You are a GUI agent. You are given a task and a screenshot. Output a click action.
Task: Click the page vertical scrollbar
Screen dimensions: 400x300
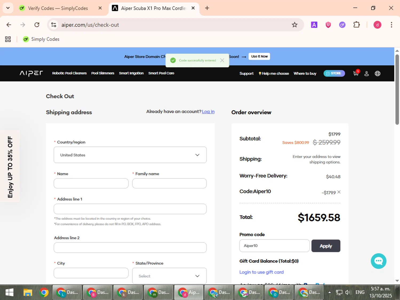point(397,89)
